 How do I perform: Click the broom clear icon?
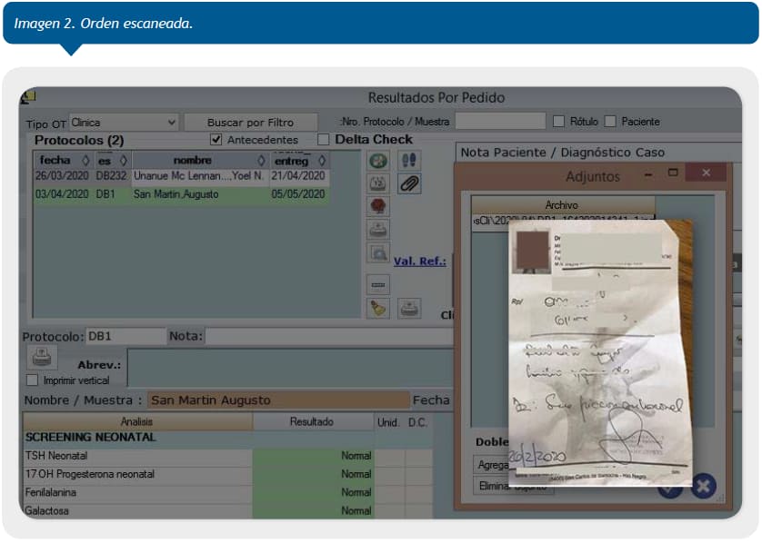click(x=378, y=308)
